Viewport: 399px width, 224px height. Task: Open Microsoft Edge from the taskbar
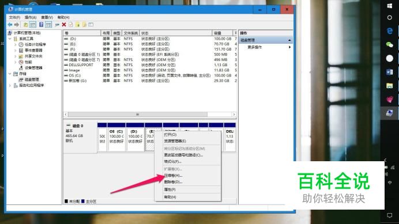tap(390, 31)
